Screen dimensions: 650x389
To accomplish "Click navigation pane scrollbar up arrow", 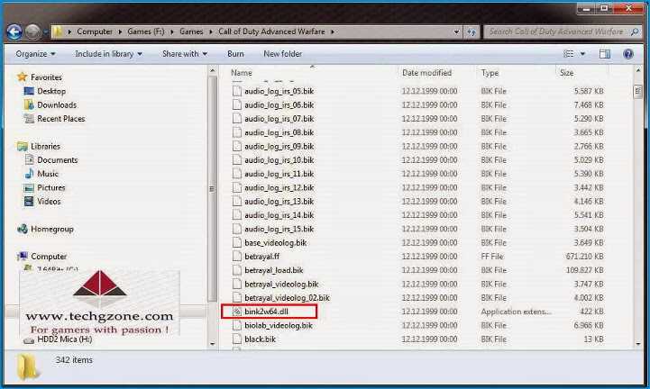I will tap(213, 71).
